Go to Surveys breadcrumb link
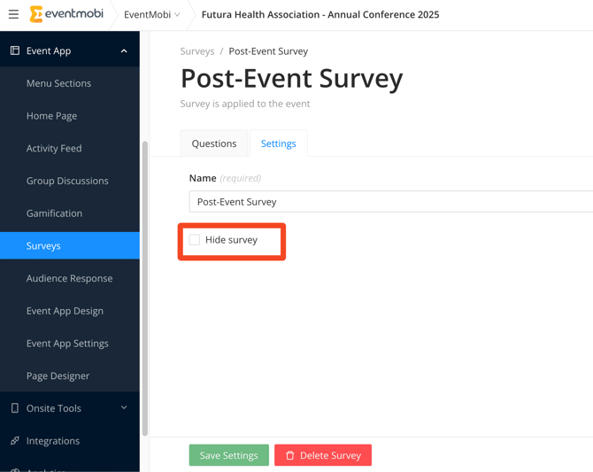This screenshot has height=472, width=593. pos(197,51)
